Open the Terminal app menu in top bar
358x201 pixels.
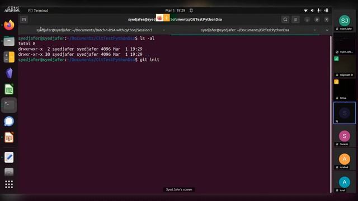pos(38,11)
